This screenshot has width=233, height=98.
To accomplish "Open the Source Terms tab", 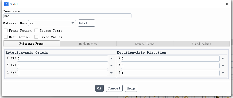I will click(145, 44).
